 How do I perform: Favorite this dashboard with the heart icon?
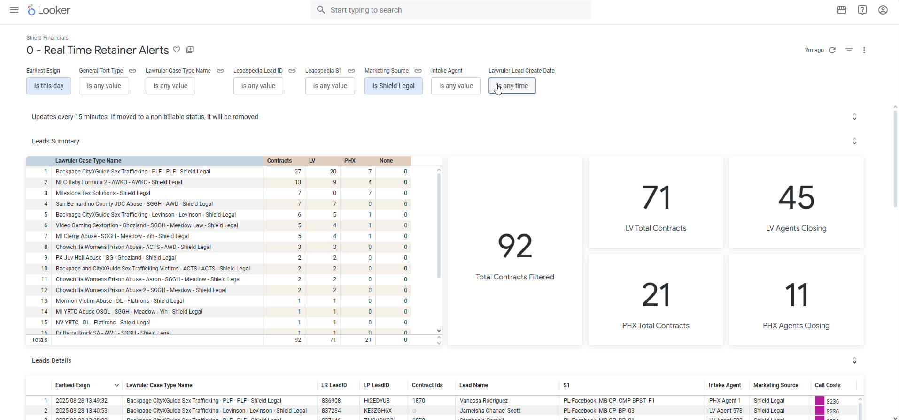point(177,50)
